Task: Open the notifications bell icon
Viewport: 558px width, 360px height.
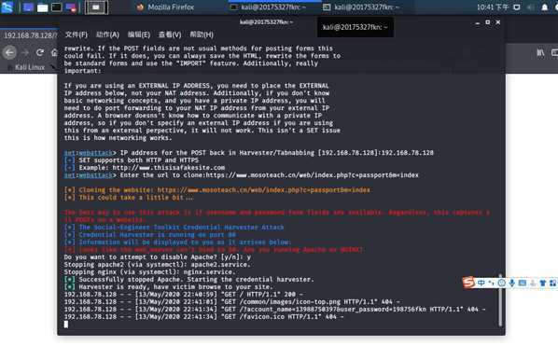Action: point(545,7)
